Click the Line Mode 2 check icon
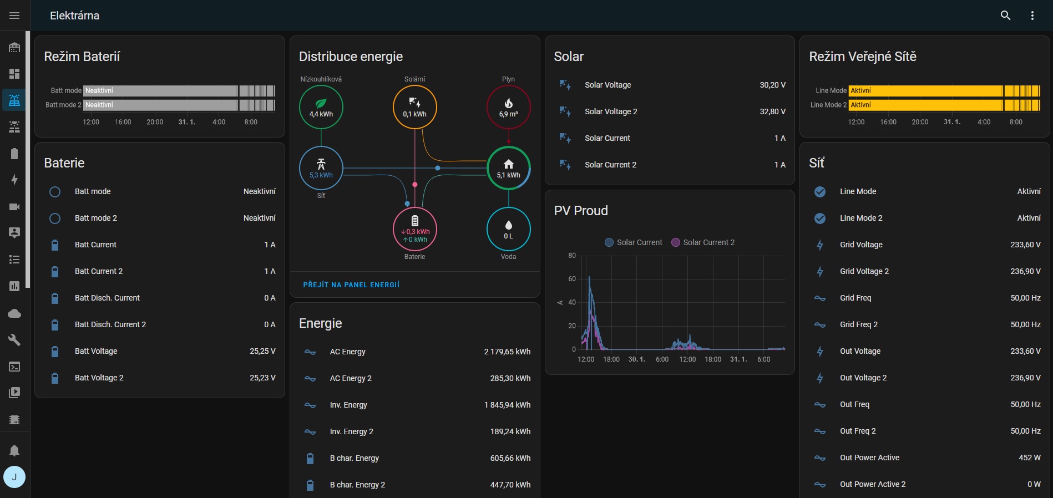This screenshot has width=1053, height=498. pos(820,218)
